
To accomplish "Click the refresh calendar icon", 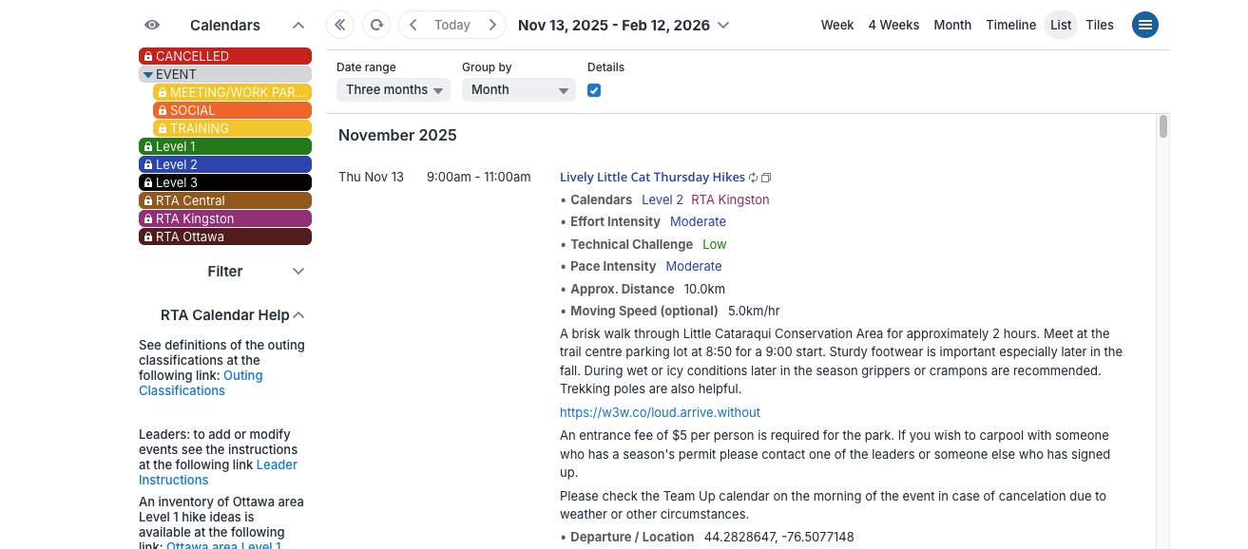I will (376, 26).
